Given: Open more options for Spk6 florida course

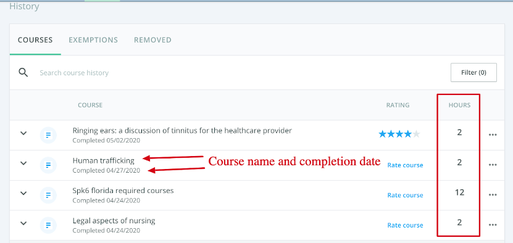Looking at the screenshot, I should 493,195.
